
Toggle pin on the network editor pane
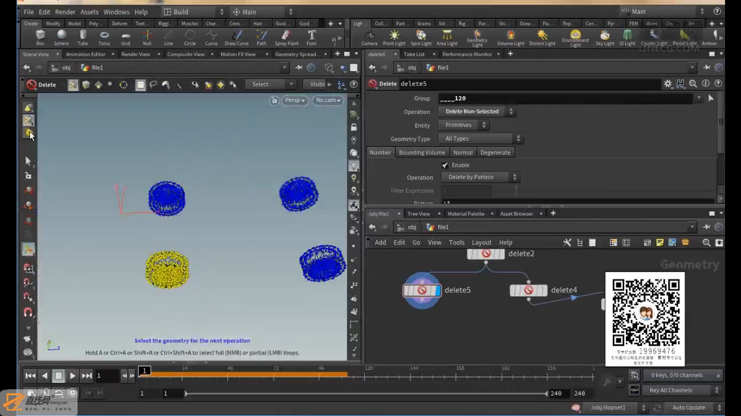[x=707, y=227]
